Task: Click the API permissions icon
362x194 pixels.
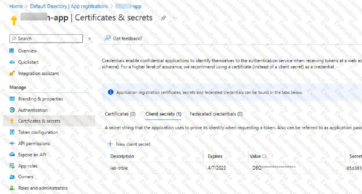Action: (12, 144)
